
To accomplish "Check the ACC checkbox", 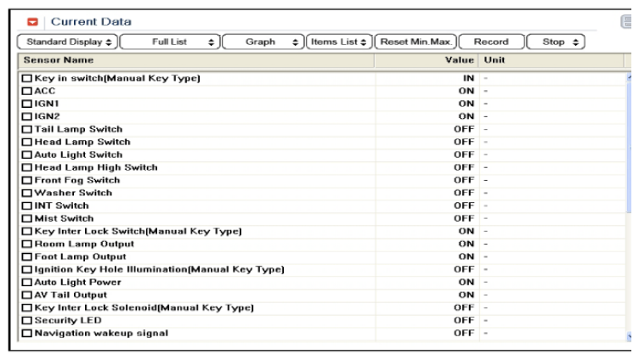I will click(27, 91).
